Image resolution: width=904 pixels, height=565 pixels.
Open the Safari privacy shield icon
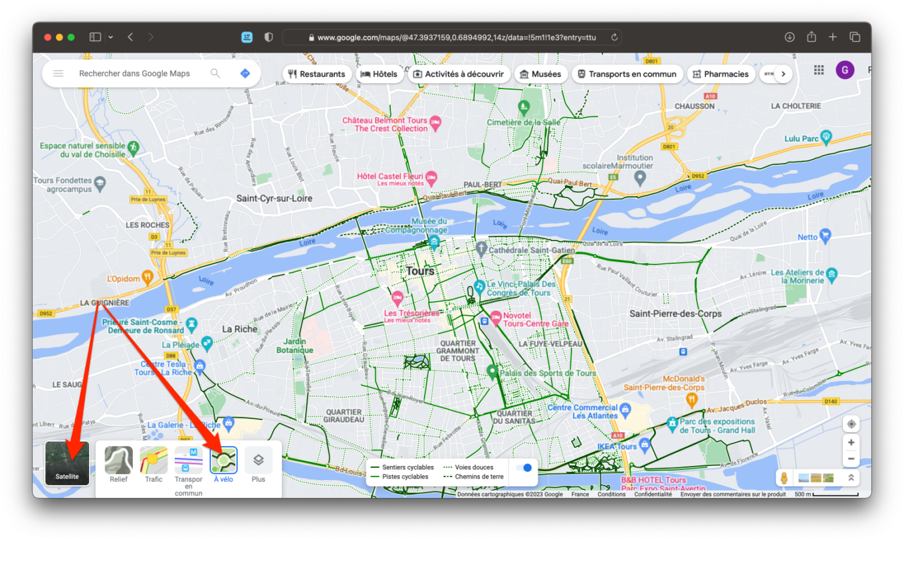[x=269, y=37]
